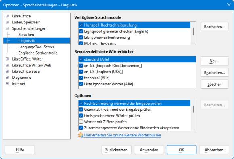Uncheck the en-GB dictionary
The height and width of the screenshot is (159, 234).
pyautogui.click(x=81, y=66)
